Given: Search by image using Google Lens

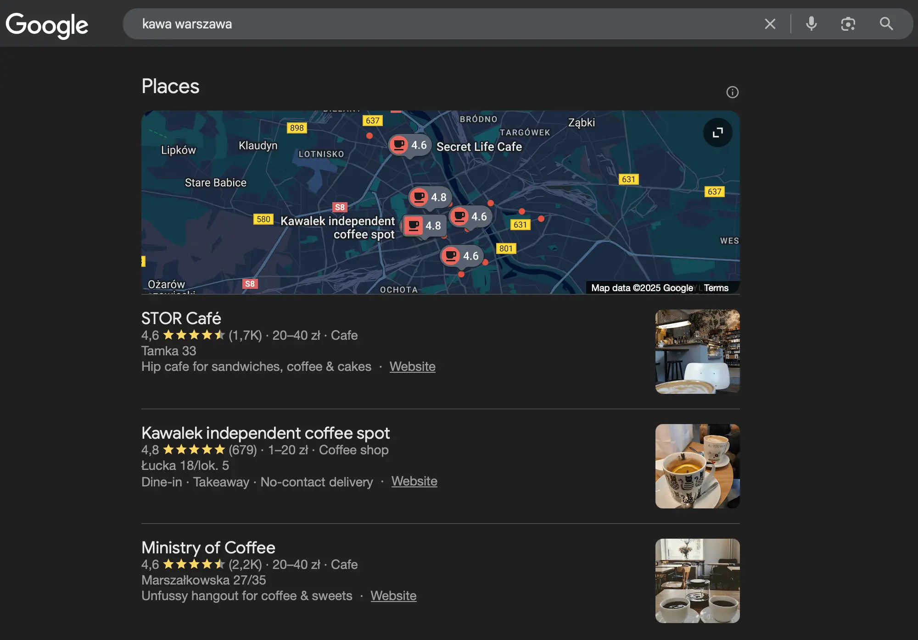Looking at the screenshot, I should coord(848,24).
